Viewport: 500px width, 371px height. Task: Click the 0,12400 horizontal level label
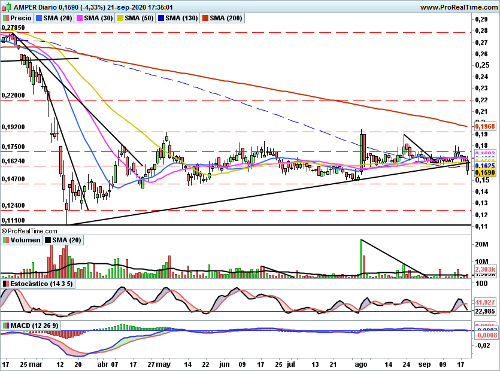pos(13,206)
